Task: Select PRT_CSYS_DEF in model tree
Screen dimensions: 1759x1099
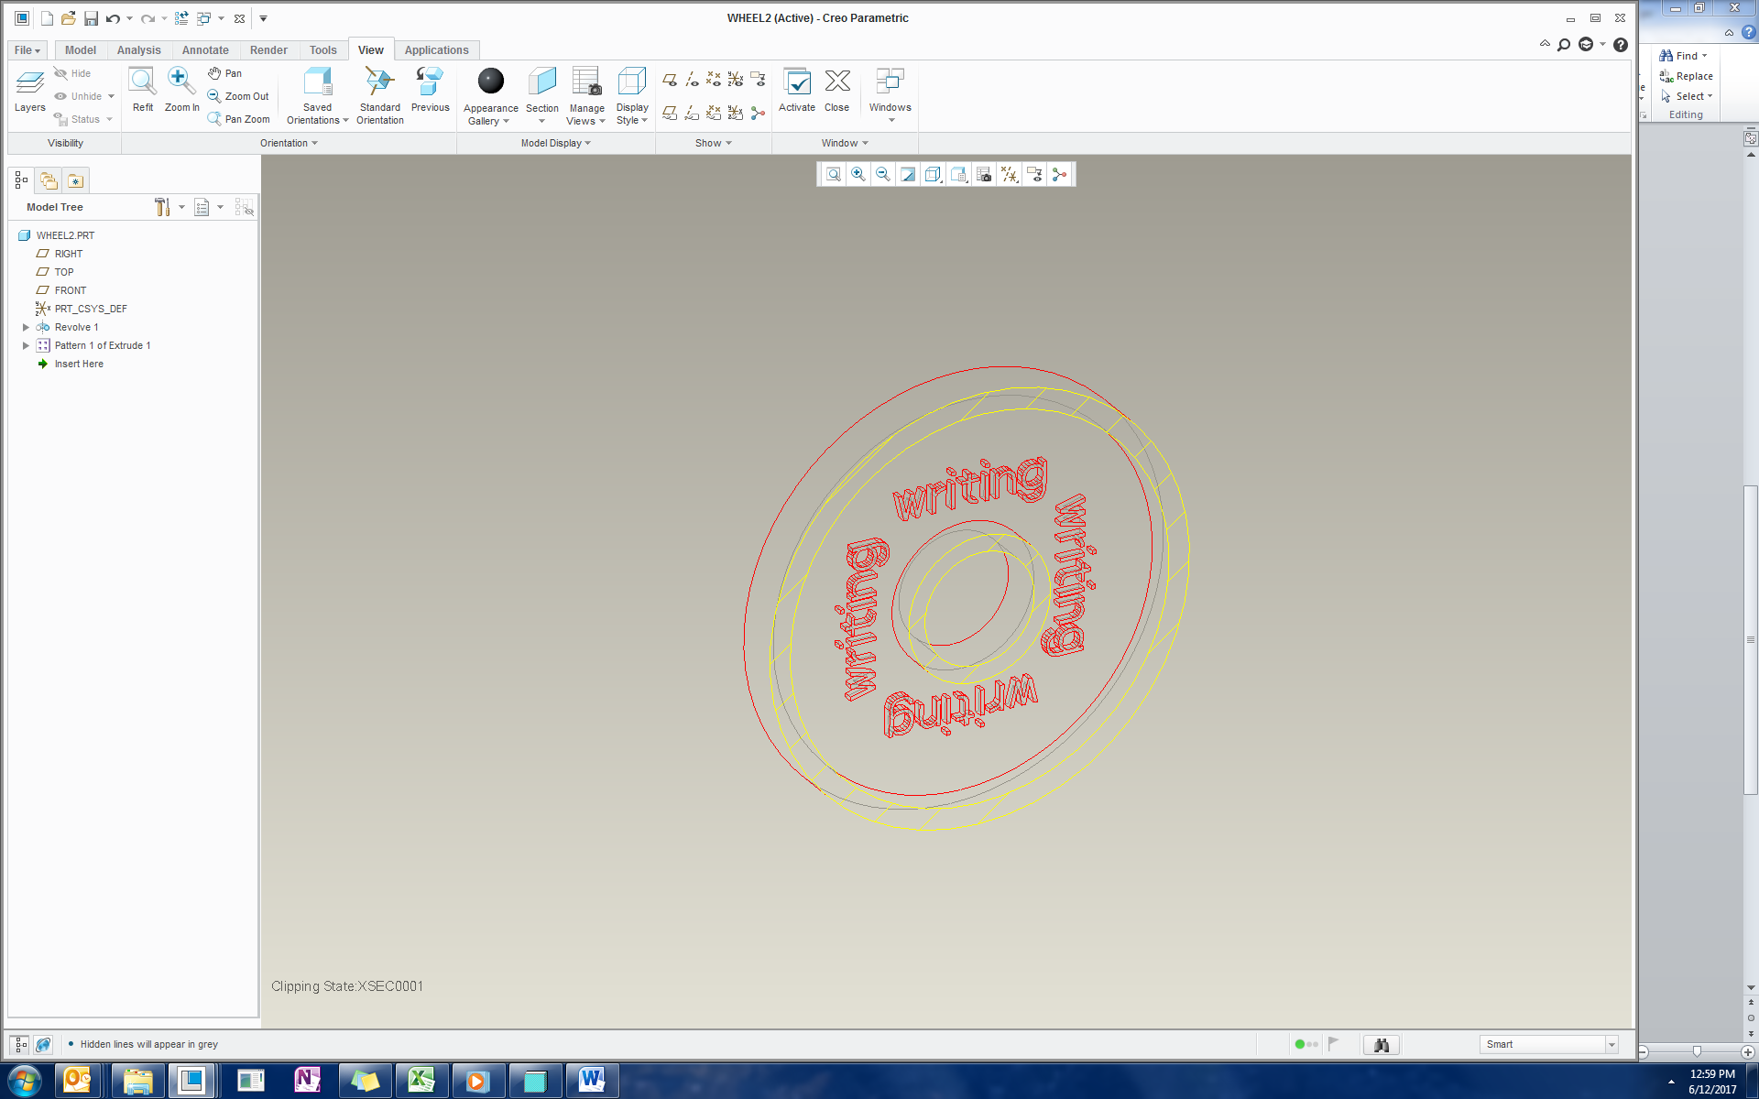Action: point(91,309)
